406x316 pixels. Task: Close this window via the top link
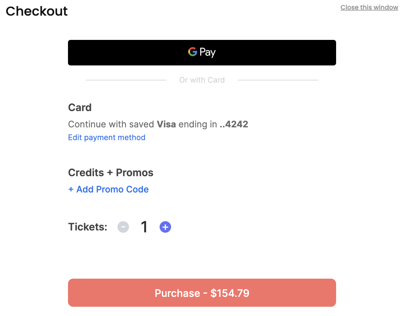tap(369, 7)
